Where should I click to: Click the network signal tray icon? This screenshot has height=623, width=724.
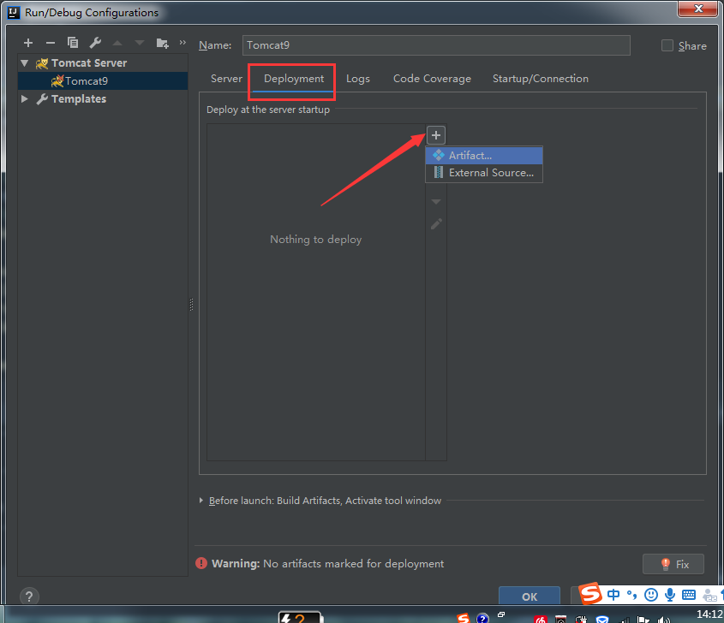click(624, 620)
